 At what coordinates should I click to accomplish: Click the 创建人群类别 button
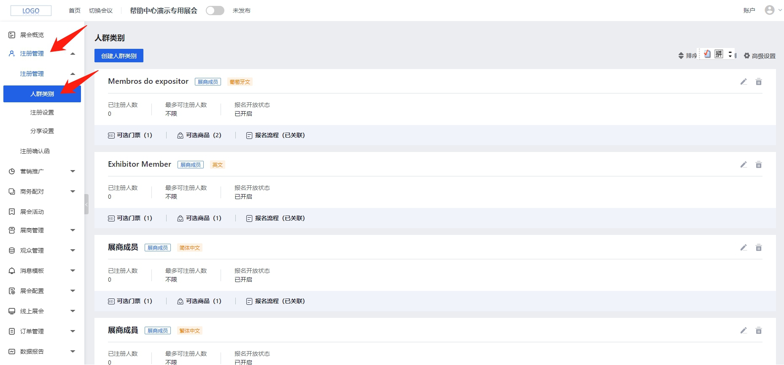[x=119, y=56]
